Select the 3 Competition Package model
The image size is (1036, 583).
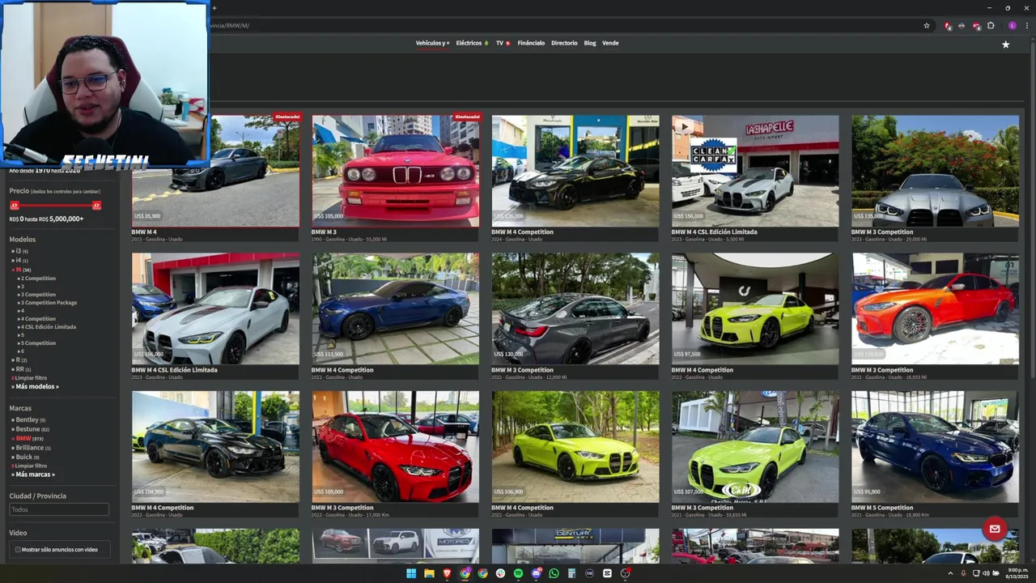48,303
